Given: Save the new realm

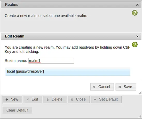Looking at the screenshot, I should pos(126,87).
